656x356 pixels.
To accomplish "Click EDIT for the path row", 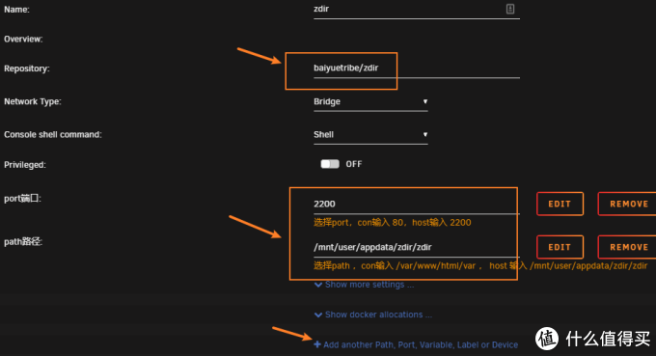I will point(560,247).
